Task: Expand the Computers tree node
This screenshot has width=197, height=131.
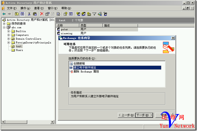Action: (x=8, y=35)
